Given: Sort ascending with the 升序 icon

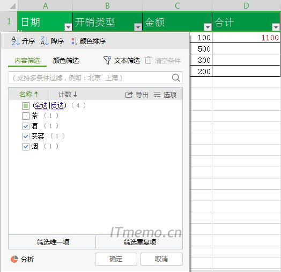Looking at the screenshot, I should 16,41.
